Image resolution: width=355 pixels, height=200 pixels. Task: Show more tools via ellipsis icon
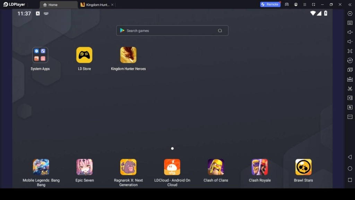click(x=350, y=117)
